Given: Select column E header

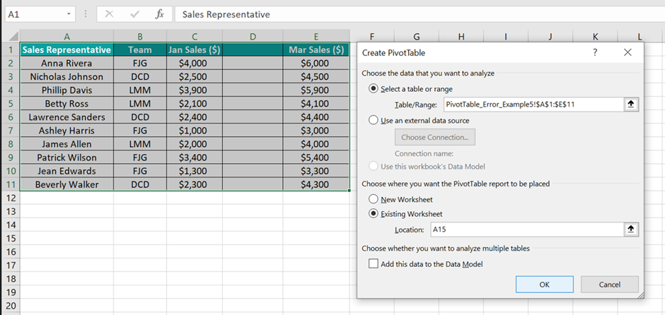Looking at the screenshot, I should coord(316,37).
